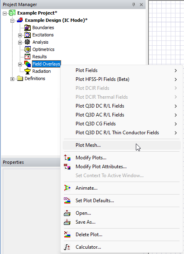184x254 pixels.
Task: Choose Save As menu entry
Action: point(122,222)
